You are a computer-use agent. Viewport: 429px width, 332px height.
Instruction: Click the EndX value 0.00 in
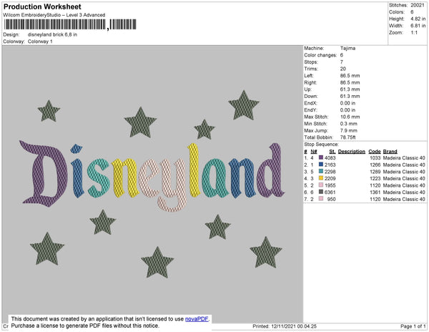tap(347, 103)
